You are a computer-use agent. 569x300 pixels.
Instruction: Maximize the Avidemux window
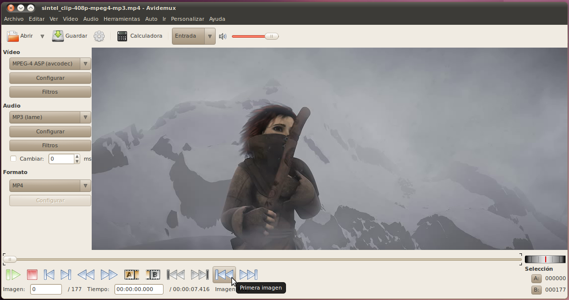pyautogui.click(x=31, y=7)
